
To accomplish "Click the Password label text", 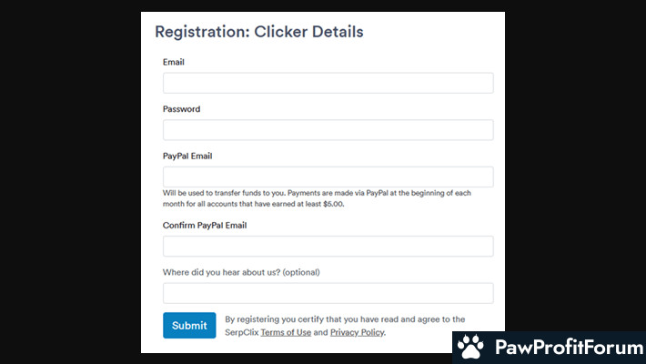I will click(x=182, y=109).
